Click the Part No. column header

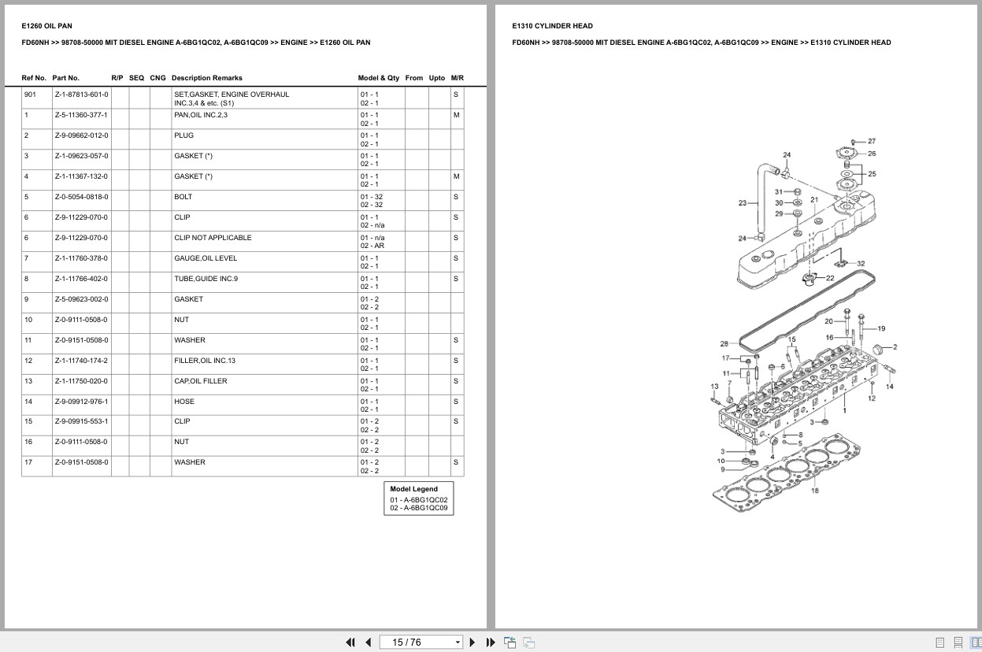[x=66, y=78]
